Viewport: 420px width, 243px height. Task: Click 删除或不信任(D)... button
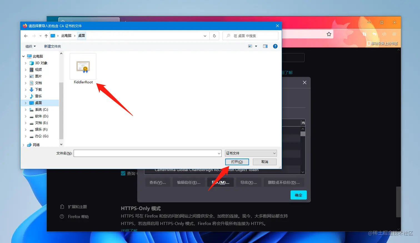click(284, 182)
